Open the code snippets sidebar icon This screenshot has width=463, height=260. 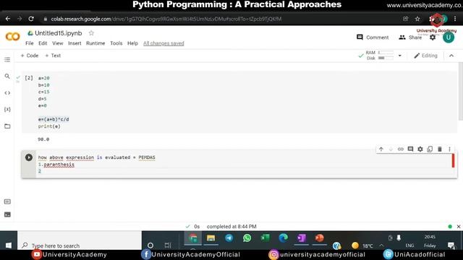click(7, 93)
